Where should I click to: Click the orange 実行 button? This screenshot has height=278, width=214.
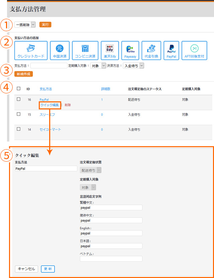(x=45, y=25)
